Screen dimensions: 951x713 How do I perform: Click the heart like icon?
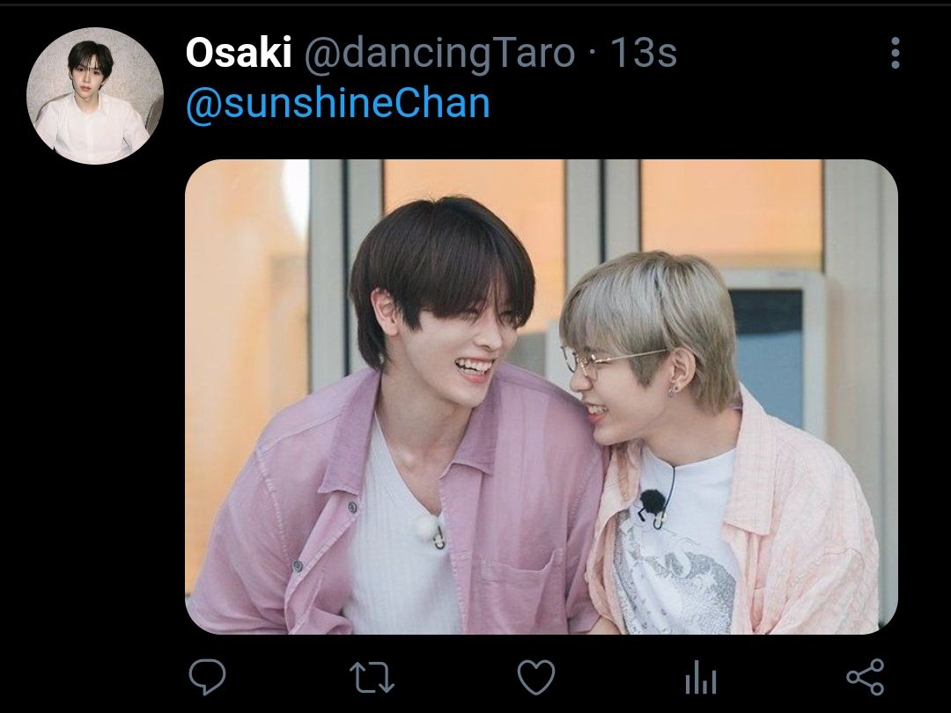tap(536, 677)
